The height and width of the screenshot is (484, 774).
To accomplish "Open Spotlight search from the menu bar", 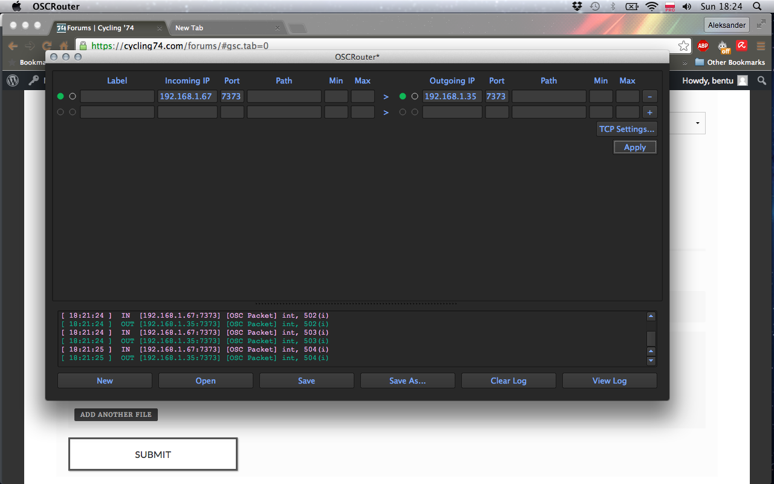I will coord(756,7).
